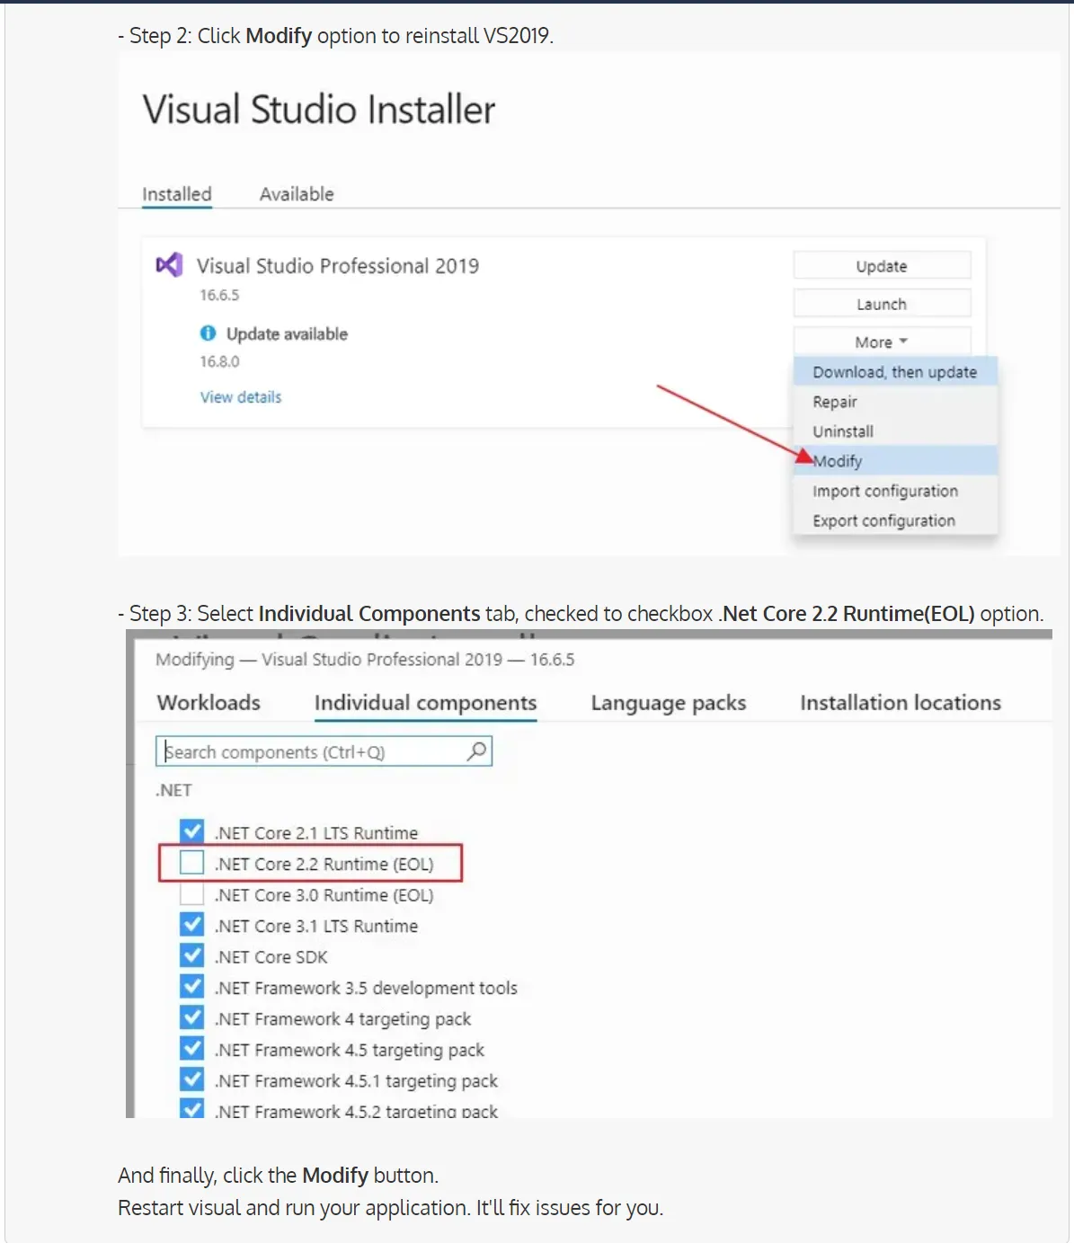Switch to the Installed tab

[177, 194]
